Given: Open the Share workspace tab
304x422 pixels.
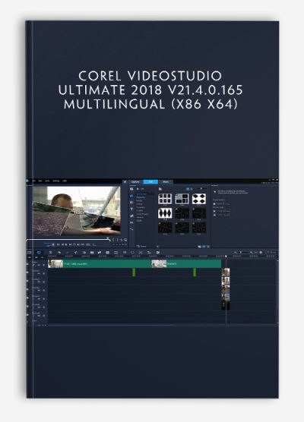Looking at the screenshot, I should pyautogui.click(x=166, y=182).
